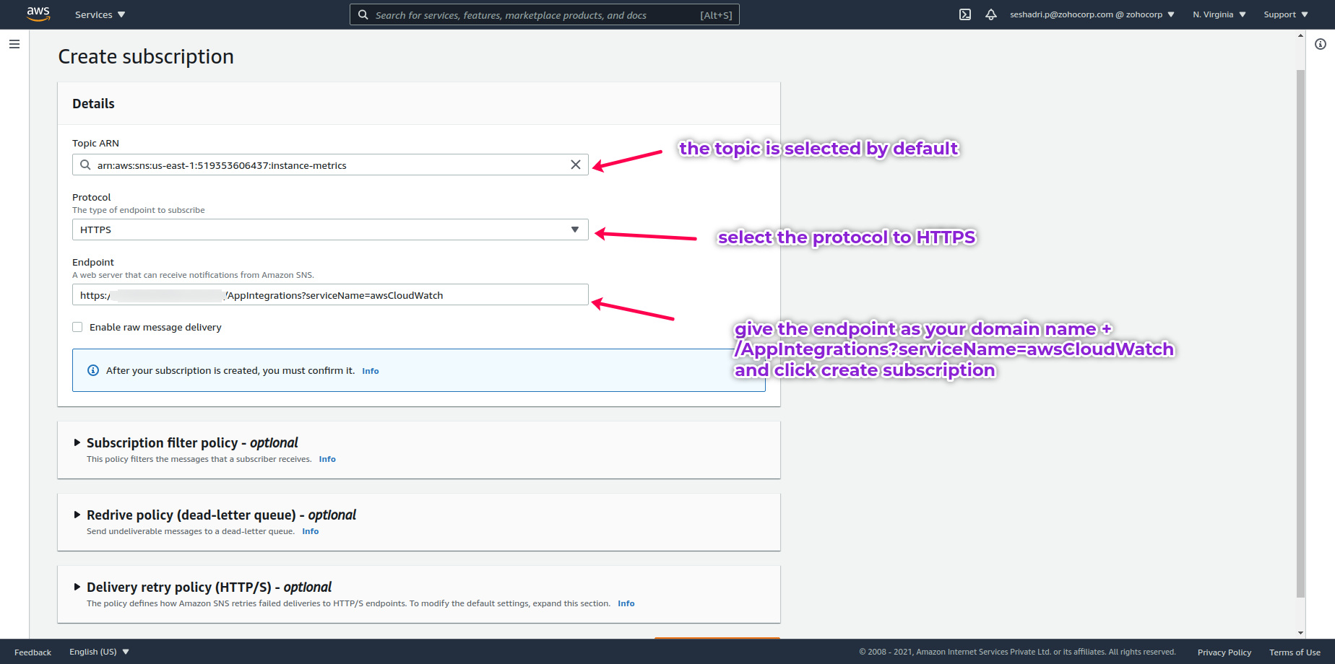
Task: Expand Subscription filter policy section
Action: click(77, 442)
